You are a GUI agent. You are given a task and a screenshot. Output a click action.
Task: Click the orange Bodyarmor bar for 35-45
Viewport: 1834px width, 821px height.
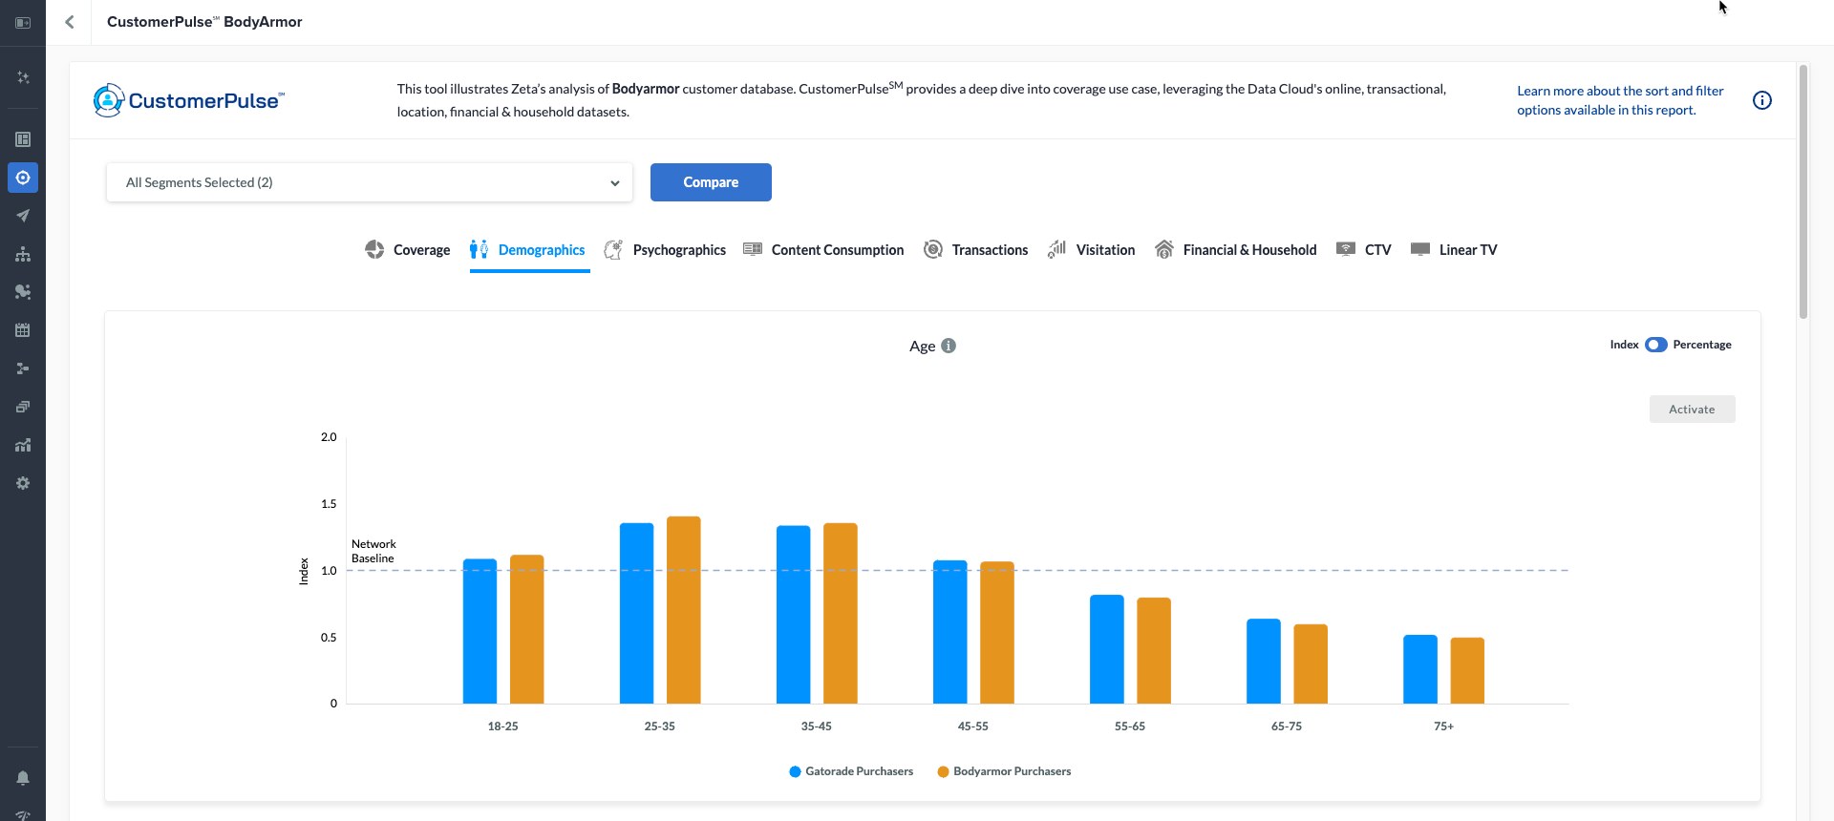pyautogui.click(x=841, y=614)
